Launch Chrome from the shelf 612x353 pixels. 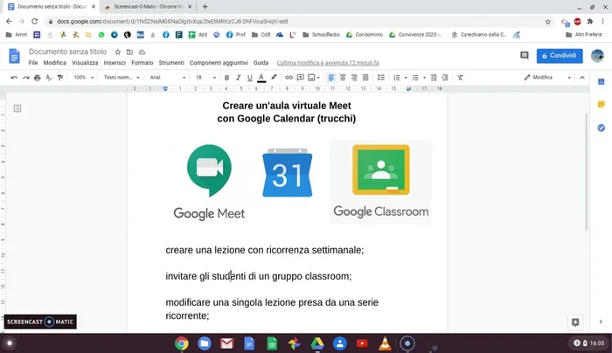pos(182,343)
